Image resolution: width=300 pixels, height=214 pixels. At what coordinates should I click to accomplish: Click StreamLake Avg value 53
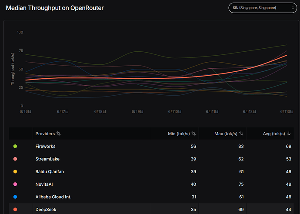point(289,159)
